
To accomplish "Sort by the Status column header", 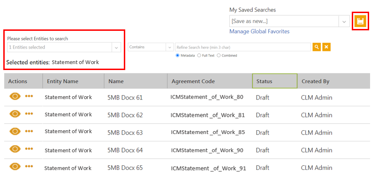I will tap(275, 81).
